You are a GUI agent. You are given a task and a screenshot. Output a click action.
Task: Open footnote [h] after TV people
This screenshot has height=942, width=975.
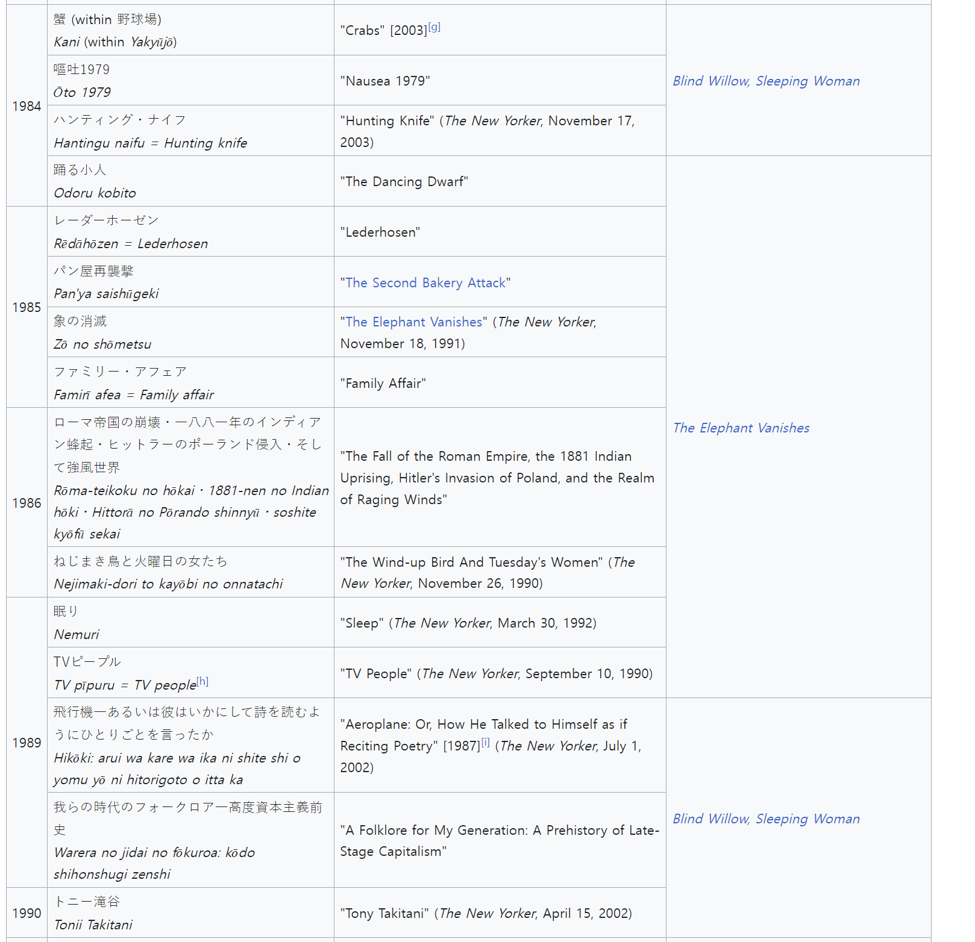pos(202,681)
